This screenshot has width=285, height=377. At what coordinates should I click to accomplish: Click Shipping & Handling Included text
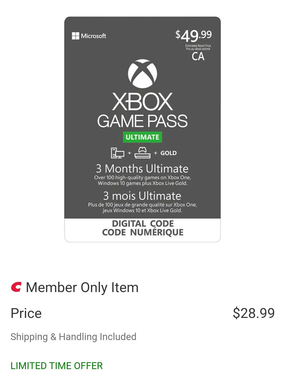(73, 337)
